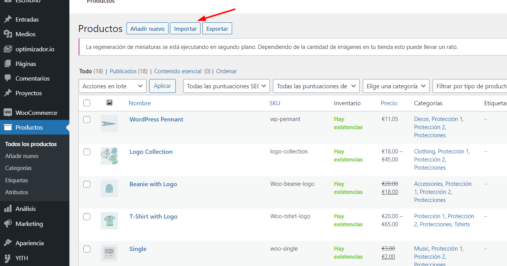
Task: Open Beanie with Logo product link
Action: click(153, 184)
